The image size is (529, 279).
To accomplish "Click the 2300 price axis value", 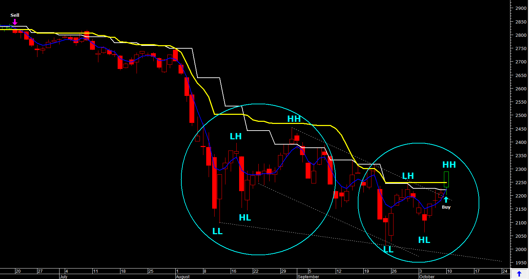I will pos(521,169).
